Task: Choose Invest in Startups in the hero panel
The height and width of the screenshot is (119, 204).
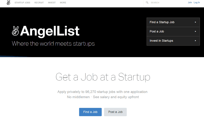Action: tap(161, 41)
